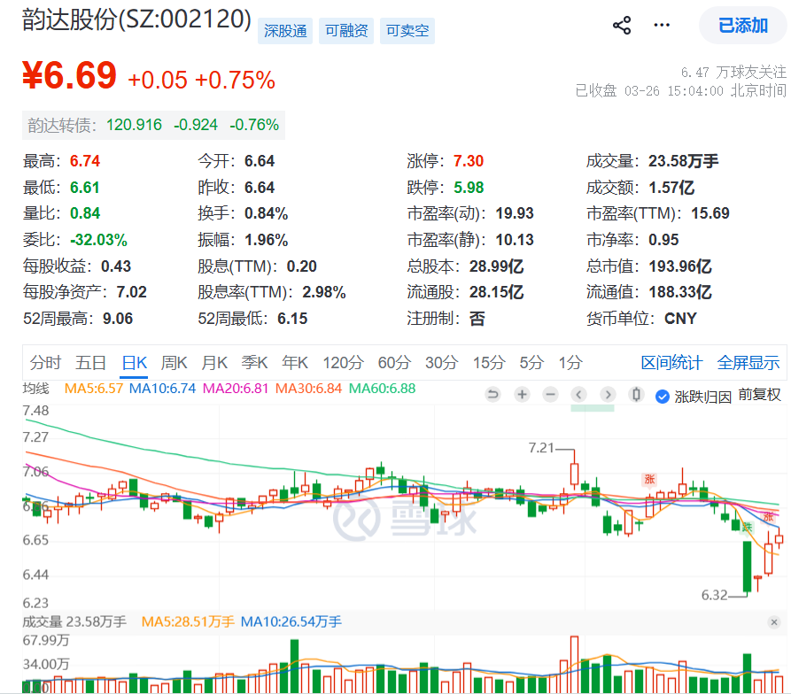791x694 pixels.
Task: Click the MA20:6.81 moving average label
Action: pyautogui.click(x=235, y=389)
